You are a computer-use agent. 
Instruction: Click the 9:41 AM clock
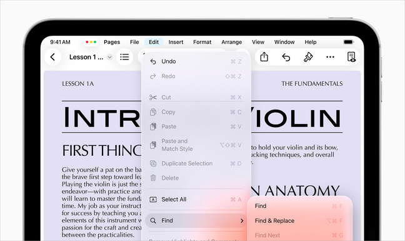tap(60, 42)
